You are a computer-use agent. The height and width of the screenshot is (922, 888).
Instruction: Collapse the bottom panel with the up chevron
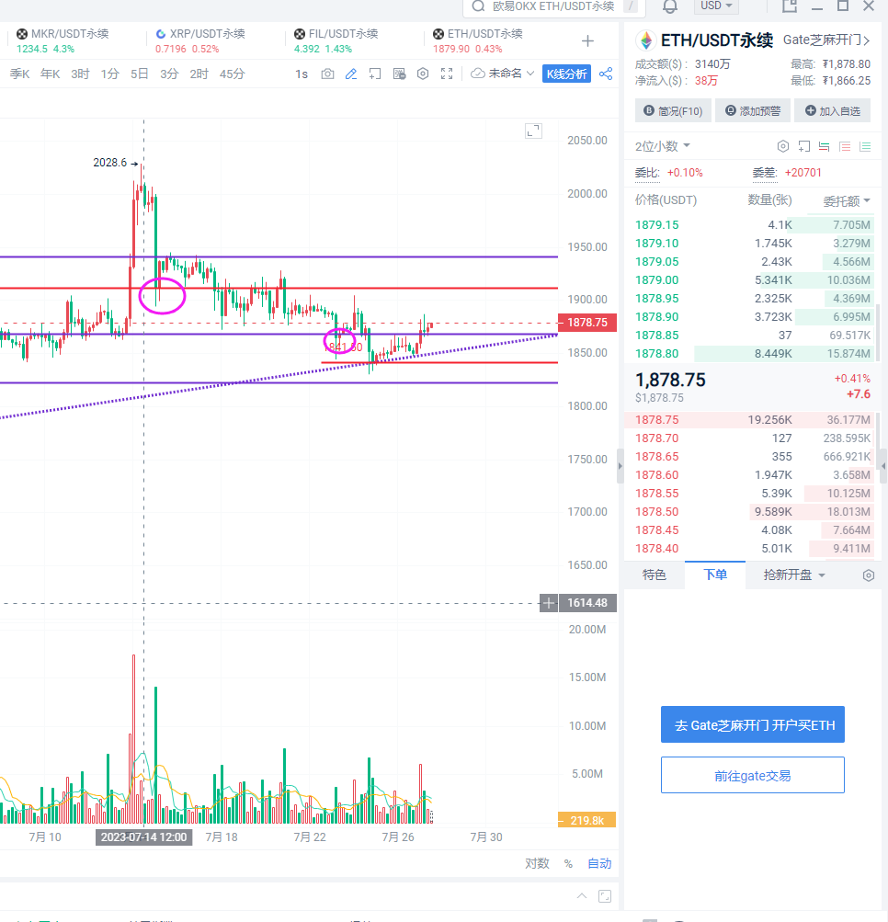[x=582, y=895]
